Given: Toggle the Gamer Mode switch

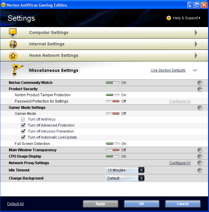Looking at the screenshot, I should 113,114.
